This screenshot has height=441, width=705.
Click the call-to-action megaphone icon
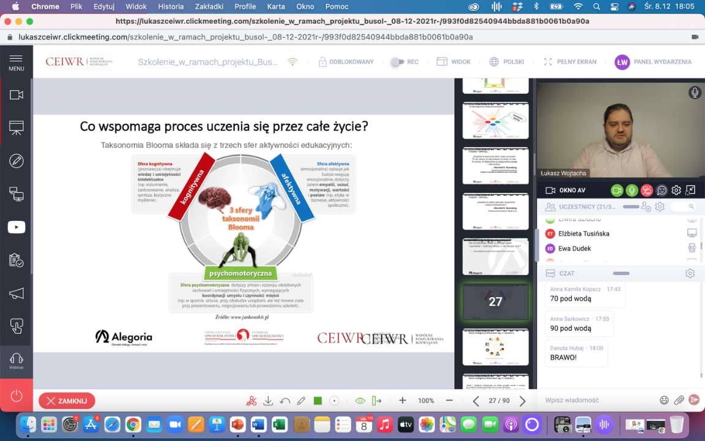coord(17,293)
